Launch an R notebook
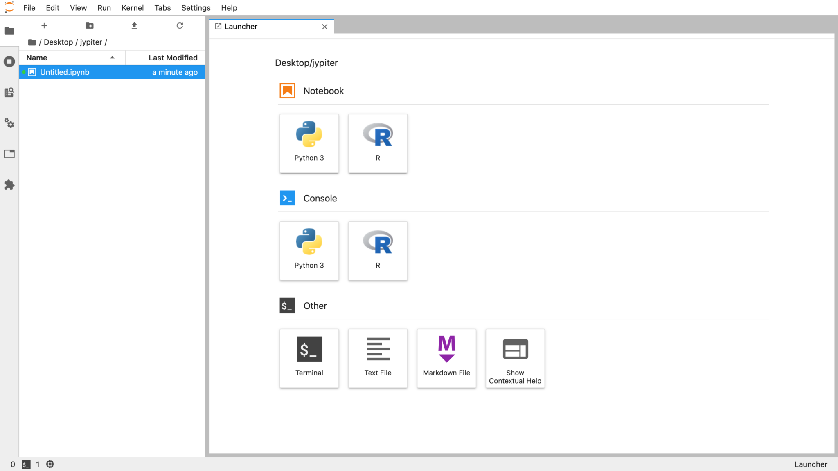Viewport: 838px width, 471px height. 378,143
